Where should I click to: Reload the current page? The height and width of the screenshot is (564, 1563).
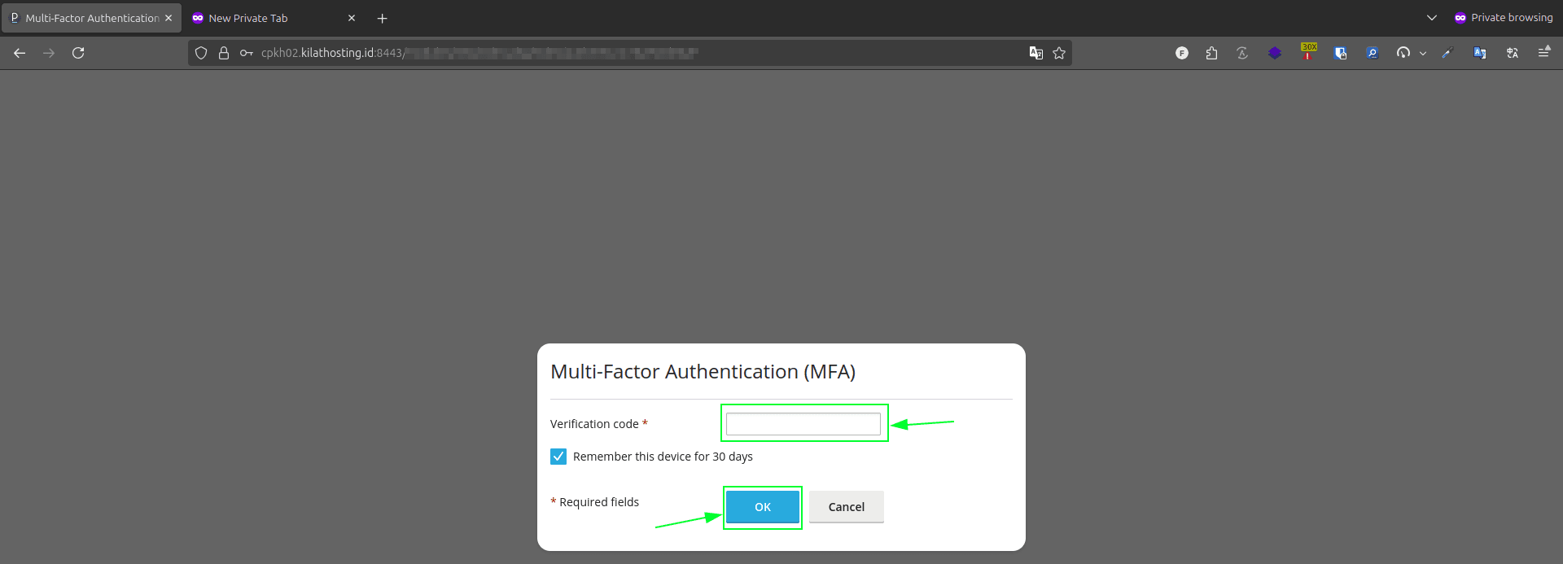pos(78,53)
